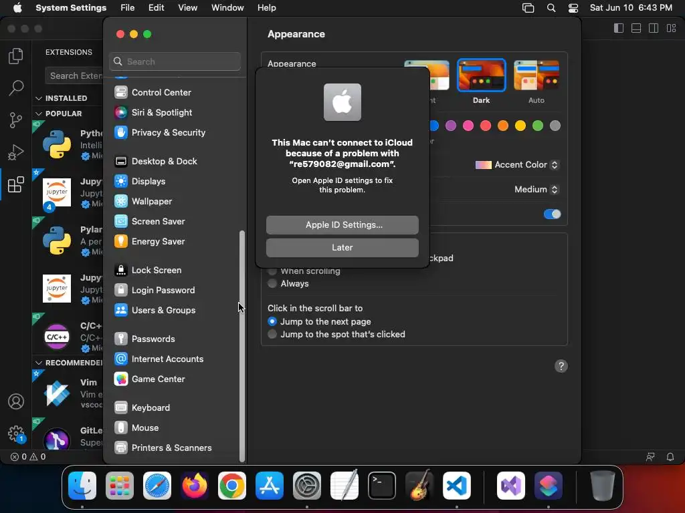Open VS Code Run and Debug icon
This screenshot has height=513, width=685.
16,152
